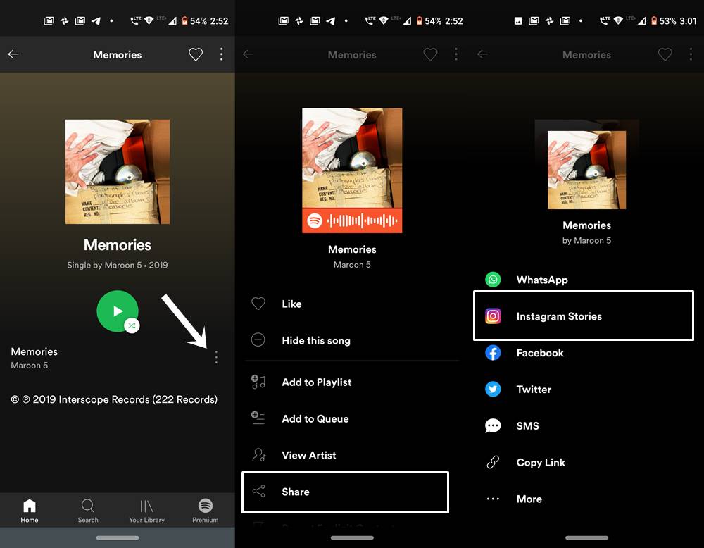Tap the 'Single by Maroon 5 • 2019' subtitle
The width and height of the screenshot is (704, 548).
(x=118, y=265)
